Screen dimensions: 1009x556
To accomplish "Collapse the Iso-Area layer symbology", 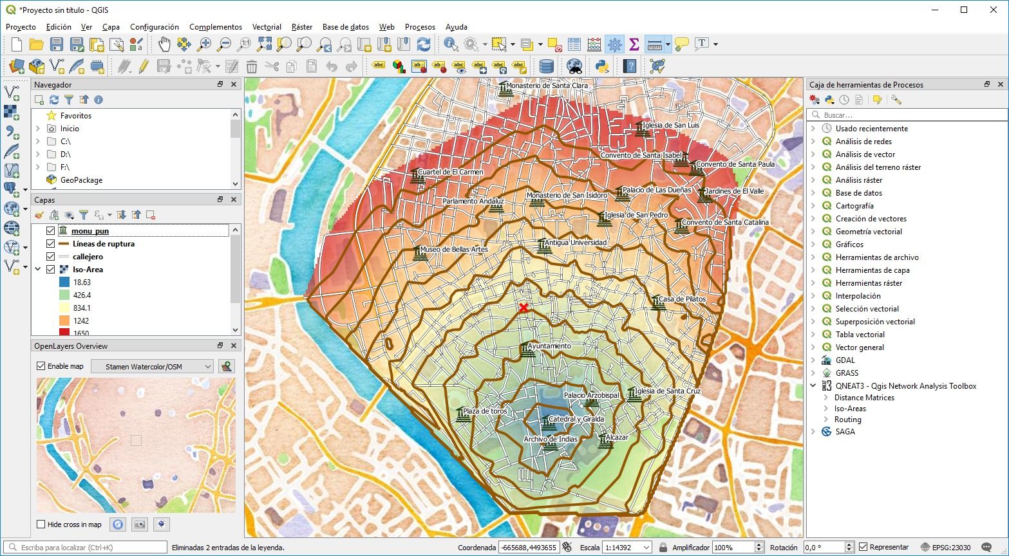I will (x=37, y=269).
